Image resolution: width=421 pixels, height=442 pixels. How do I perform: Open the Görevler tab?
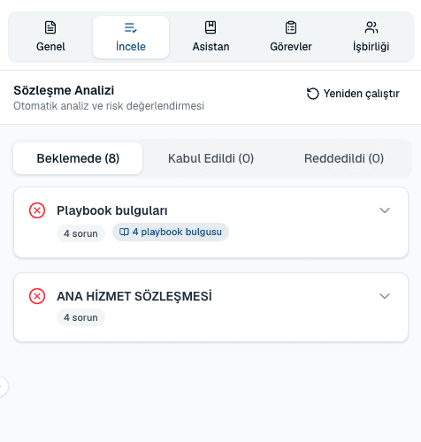click(x=291, y=37)
